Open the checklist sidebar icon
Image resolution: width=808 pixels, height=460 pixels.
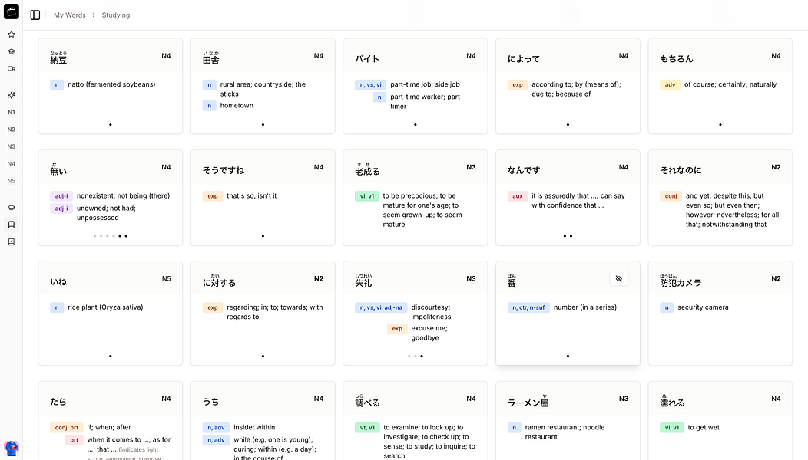click(12, 242)
